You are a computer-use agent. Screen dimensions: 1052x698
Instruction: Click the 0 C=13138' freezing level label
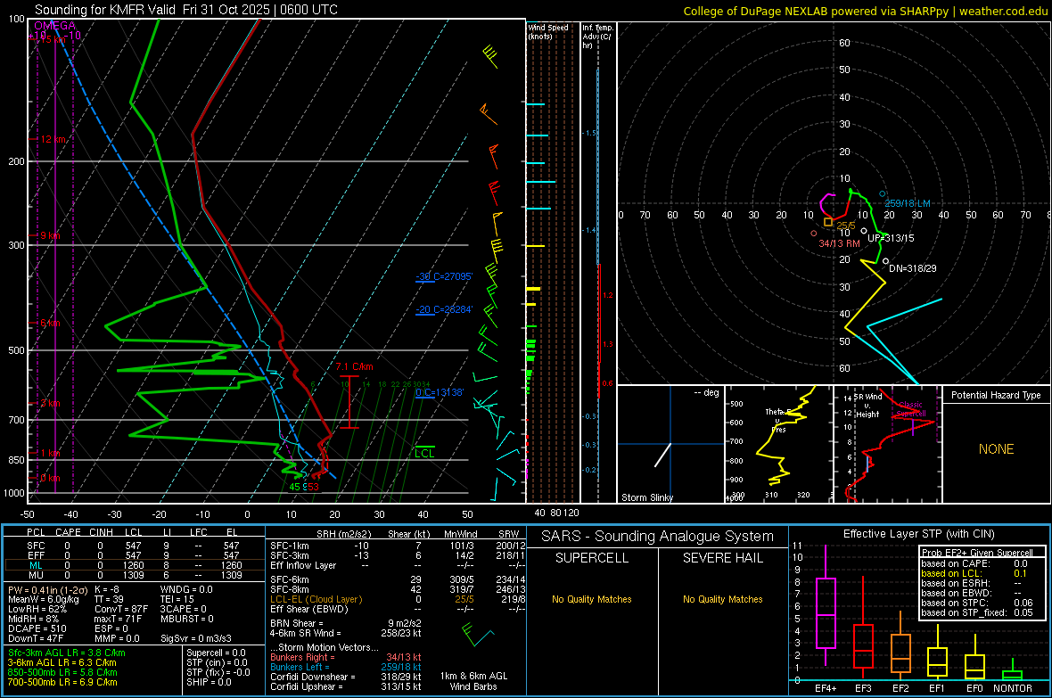(440, 392)
